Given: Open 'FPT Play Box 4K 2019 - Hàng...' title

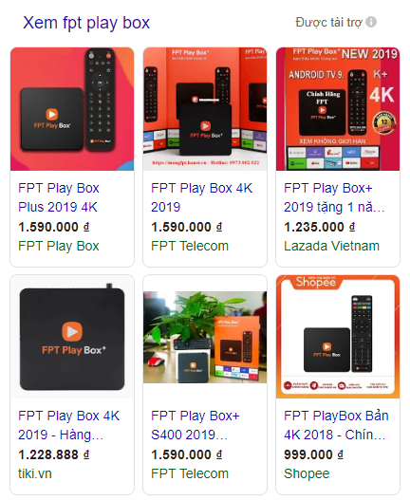Looking at the screenshot, I should tap(69, 425).
